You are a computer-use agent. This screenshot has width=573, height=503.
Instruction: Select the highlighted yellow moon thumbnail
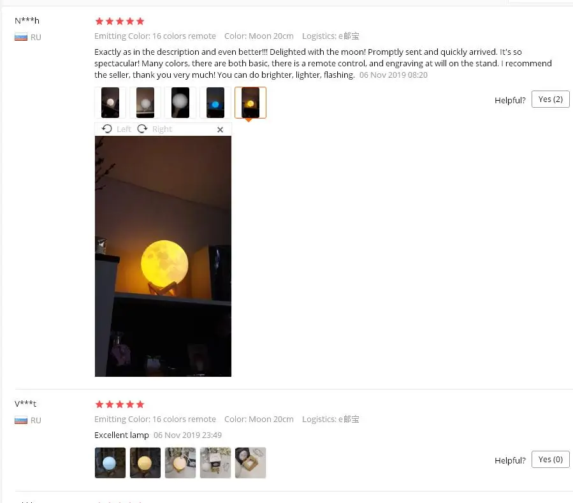250,103
